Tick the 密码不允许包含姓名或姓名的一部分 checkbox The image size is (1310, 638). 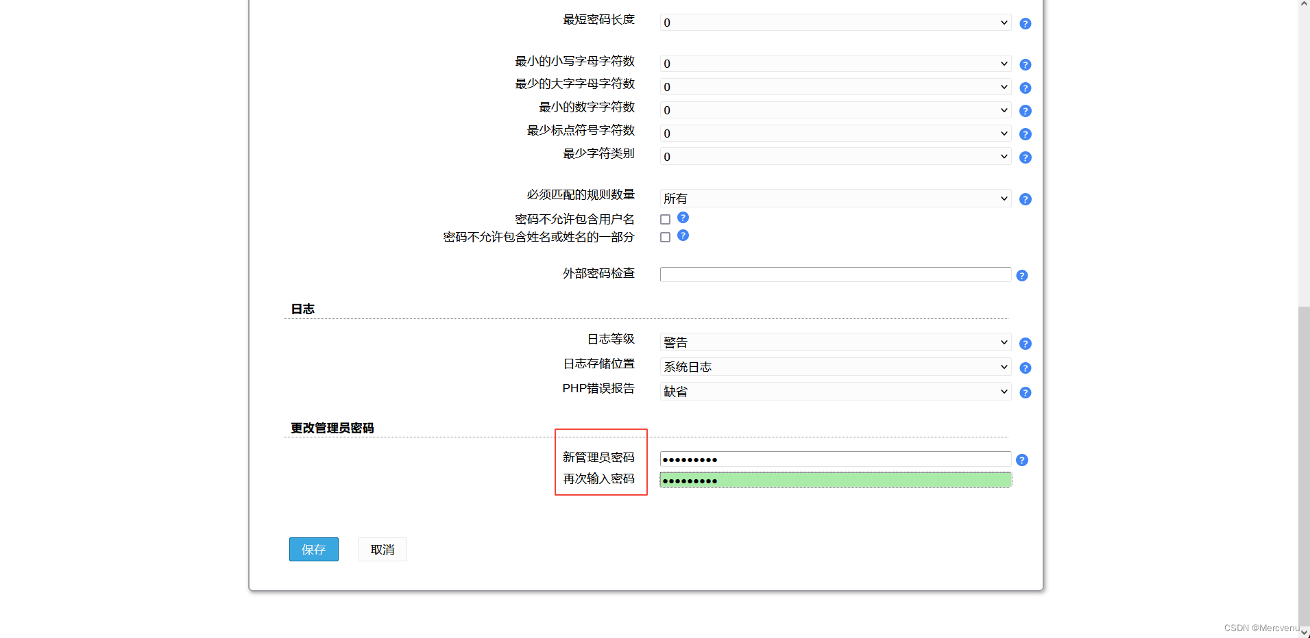665,238
